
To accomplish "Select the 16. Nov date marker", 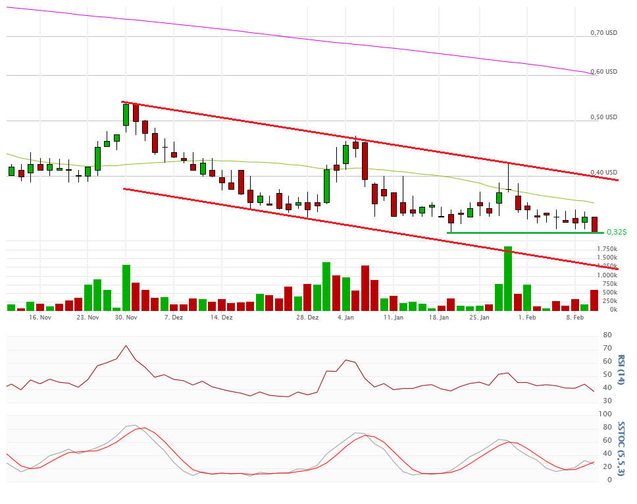I will (x=40, y=318).
